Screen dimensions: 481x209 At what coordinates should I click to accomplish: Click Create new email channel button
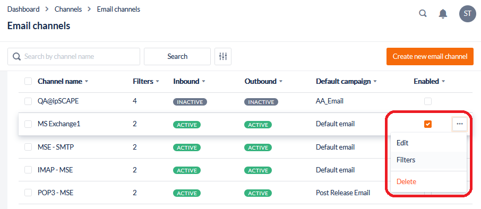[430, 56]
